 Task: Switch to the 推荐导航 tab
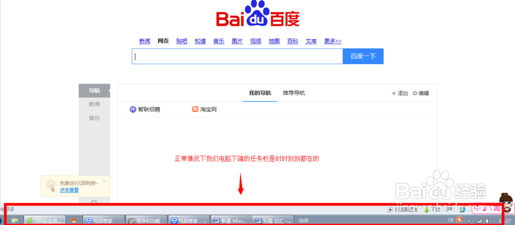click(294, 93)
